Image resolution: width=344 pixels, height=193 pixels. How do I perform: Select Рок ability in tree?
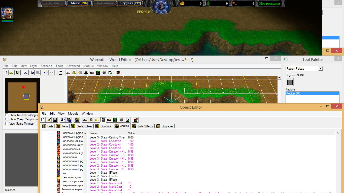[x=64, y=173]
